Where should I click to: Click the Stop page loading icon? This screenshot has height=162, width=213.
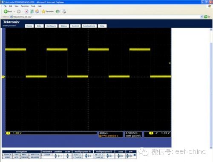[26, 12]
